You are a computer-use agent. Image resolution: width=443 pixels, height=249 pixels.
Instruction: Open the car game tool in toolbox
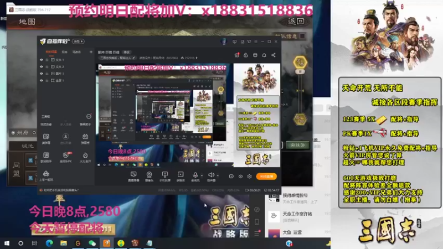[x=46, y=175]
